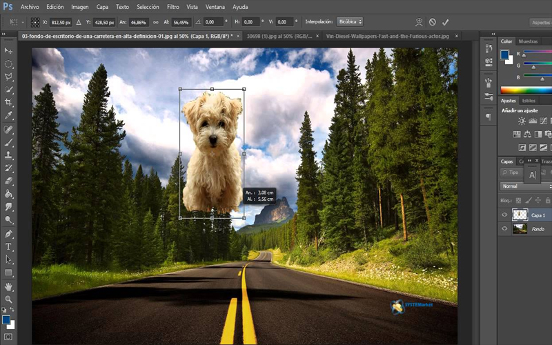552x345 pixels.
Task: Commit the transform with the checkmark icon
Action: 446,22
